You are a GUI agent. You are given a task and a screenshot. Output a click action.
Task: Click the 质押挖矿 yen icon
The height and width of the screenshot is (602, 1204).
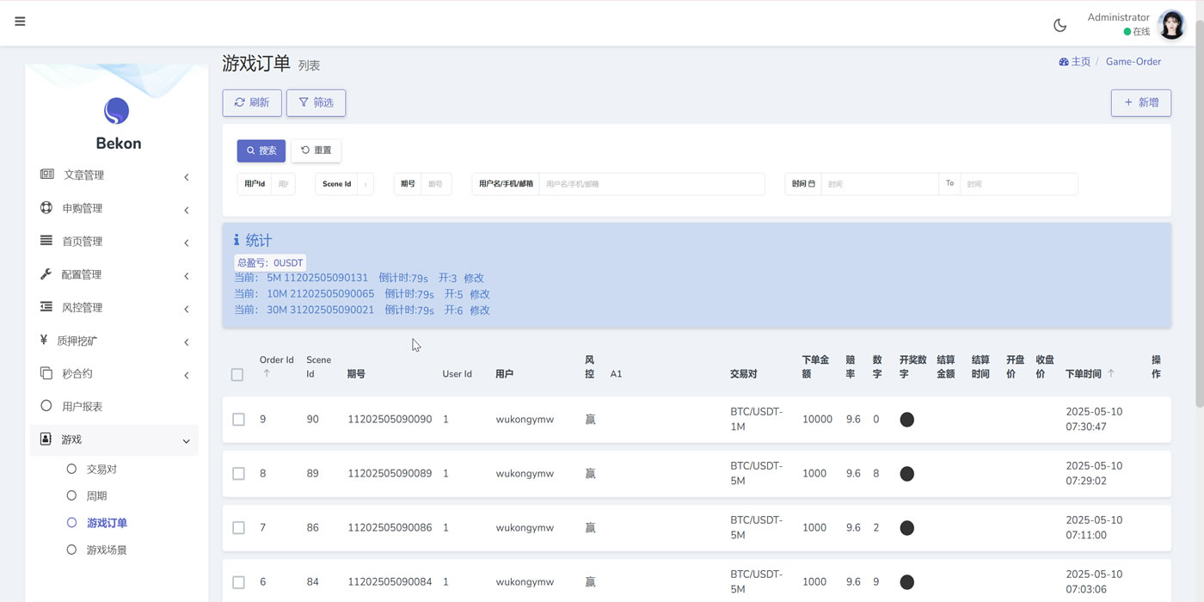point(44,341)
